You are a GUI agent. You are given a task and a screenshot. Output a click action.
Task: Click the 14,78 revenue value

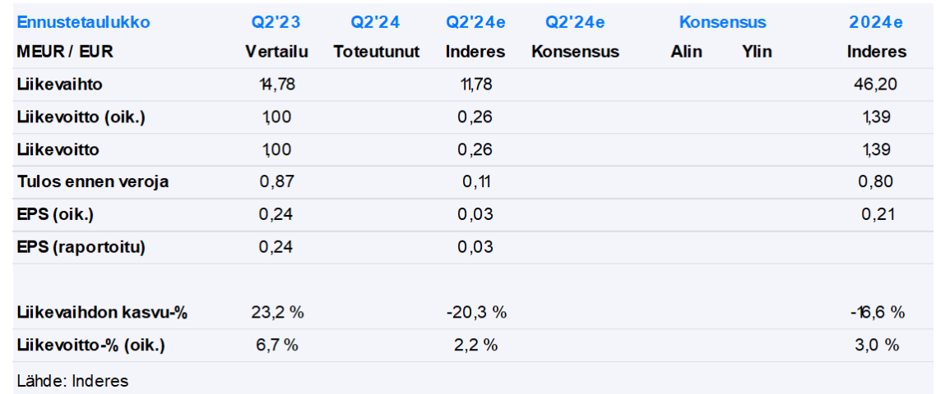click(276, 84)
